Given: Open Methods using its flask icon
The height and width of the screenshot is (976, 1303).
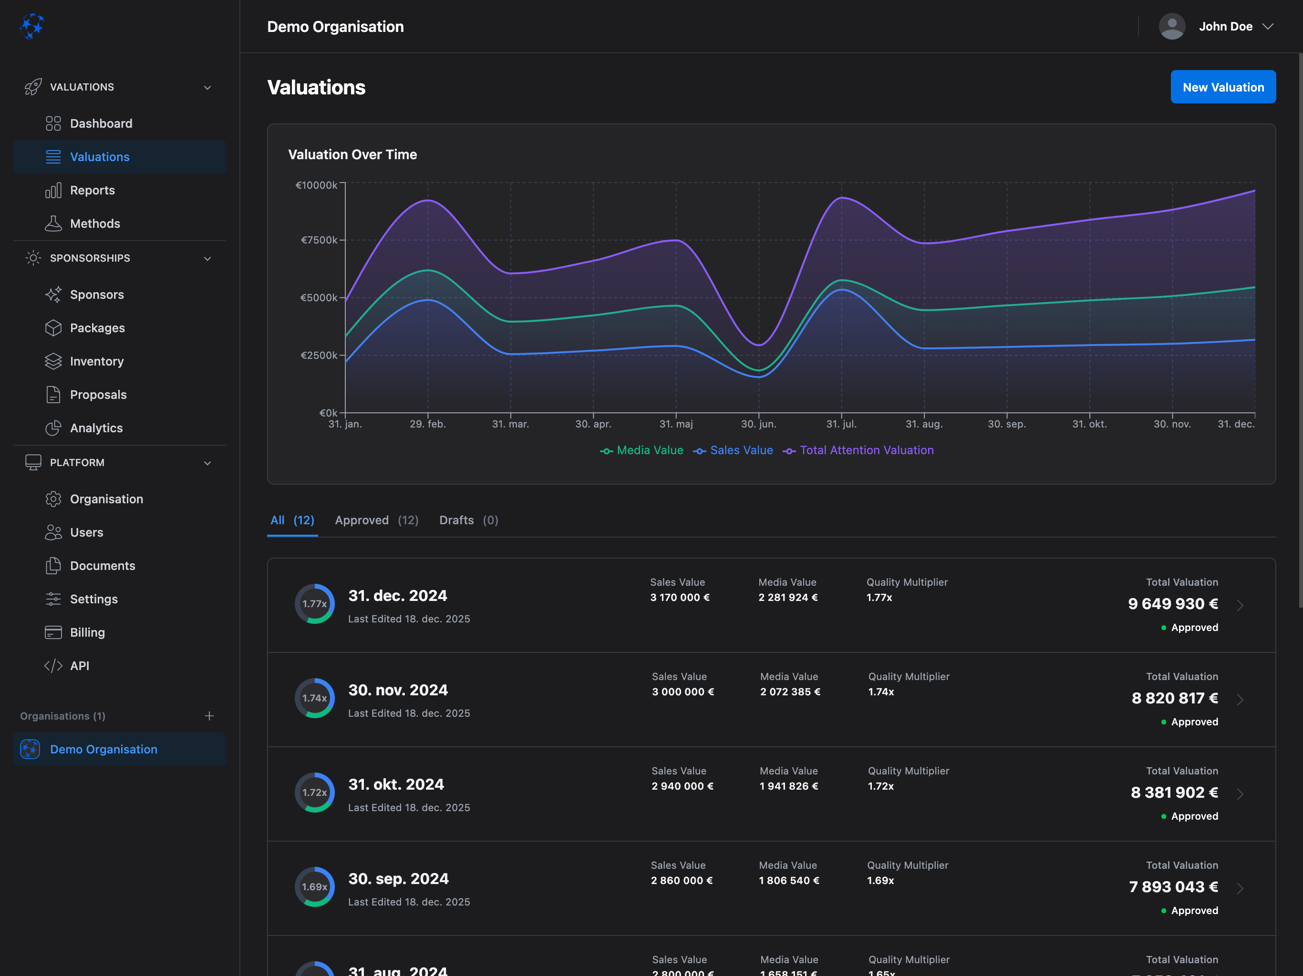Looking at the screenshot, I should [x=53, y=223].
